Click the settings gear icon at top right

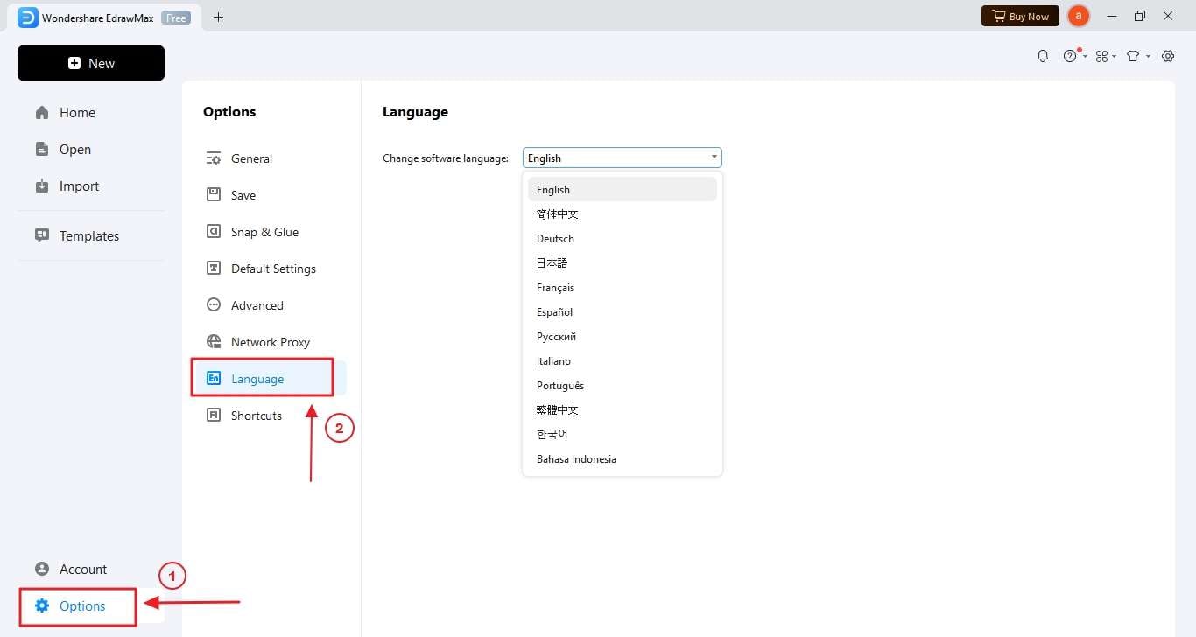[x=1168, y=56]
